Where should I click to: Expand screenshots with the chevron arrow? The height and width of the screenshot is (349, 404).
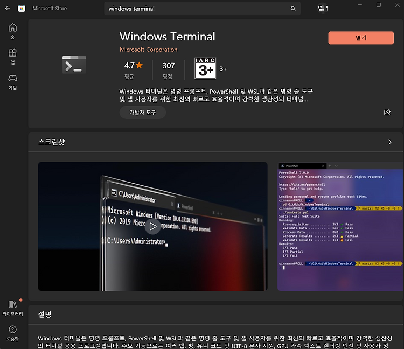(390, 142)
